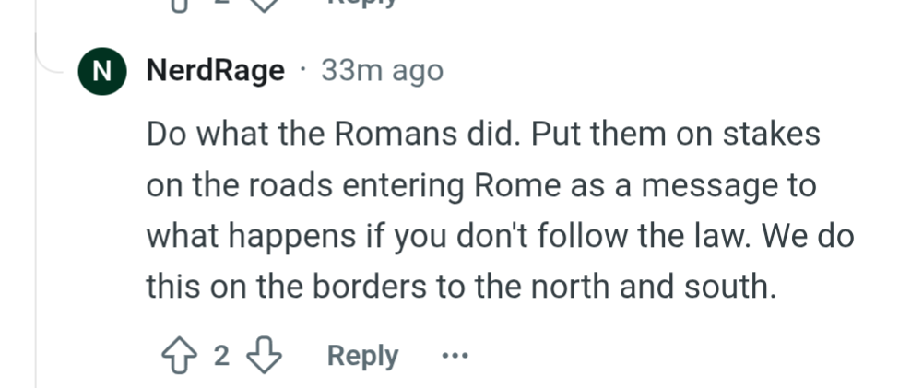Click the line "this on the borders"
Viewport: 899px width, 388px height.
click(459, 287)
